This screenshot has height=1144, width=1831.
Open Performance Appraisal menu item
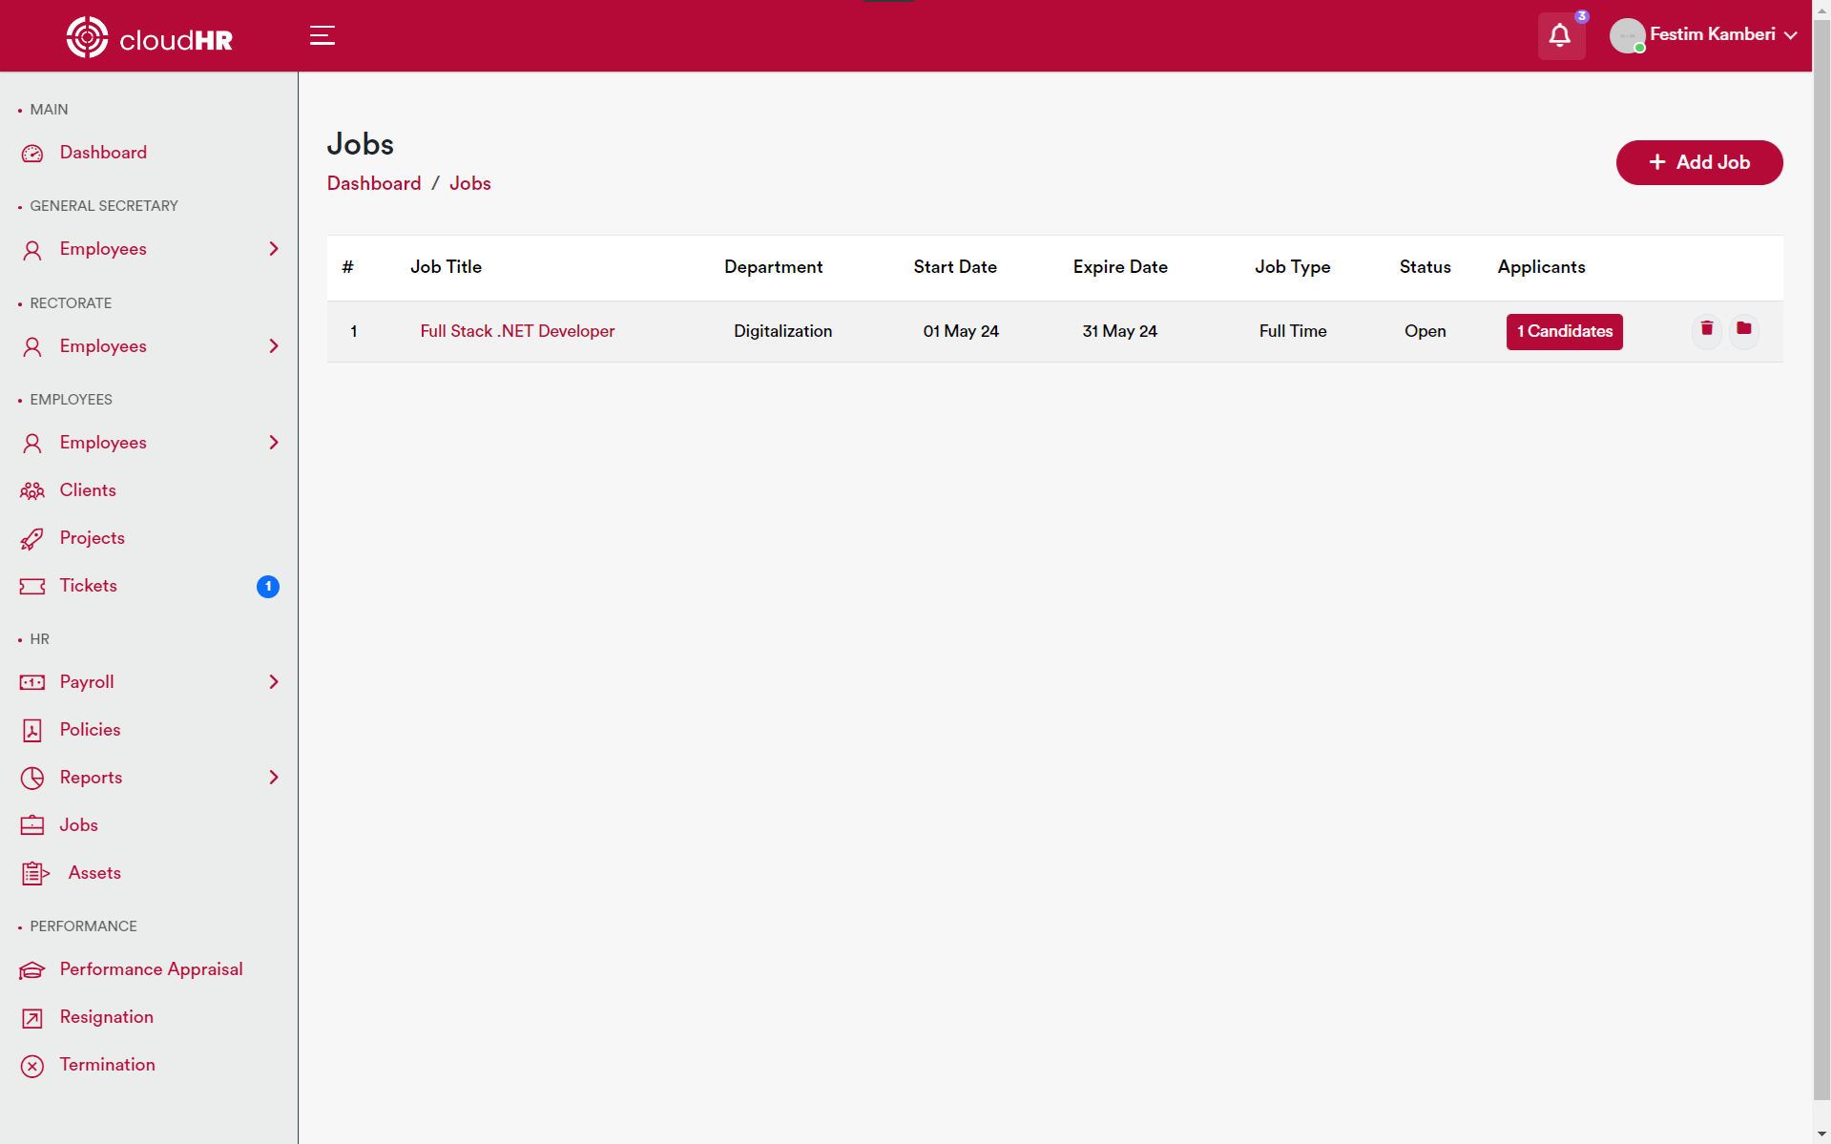(x=151, y=969)
